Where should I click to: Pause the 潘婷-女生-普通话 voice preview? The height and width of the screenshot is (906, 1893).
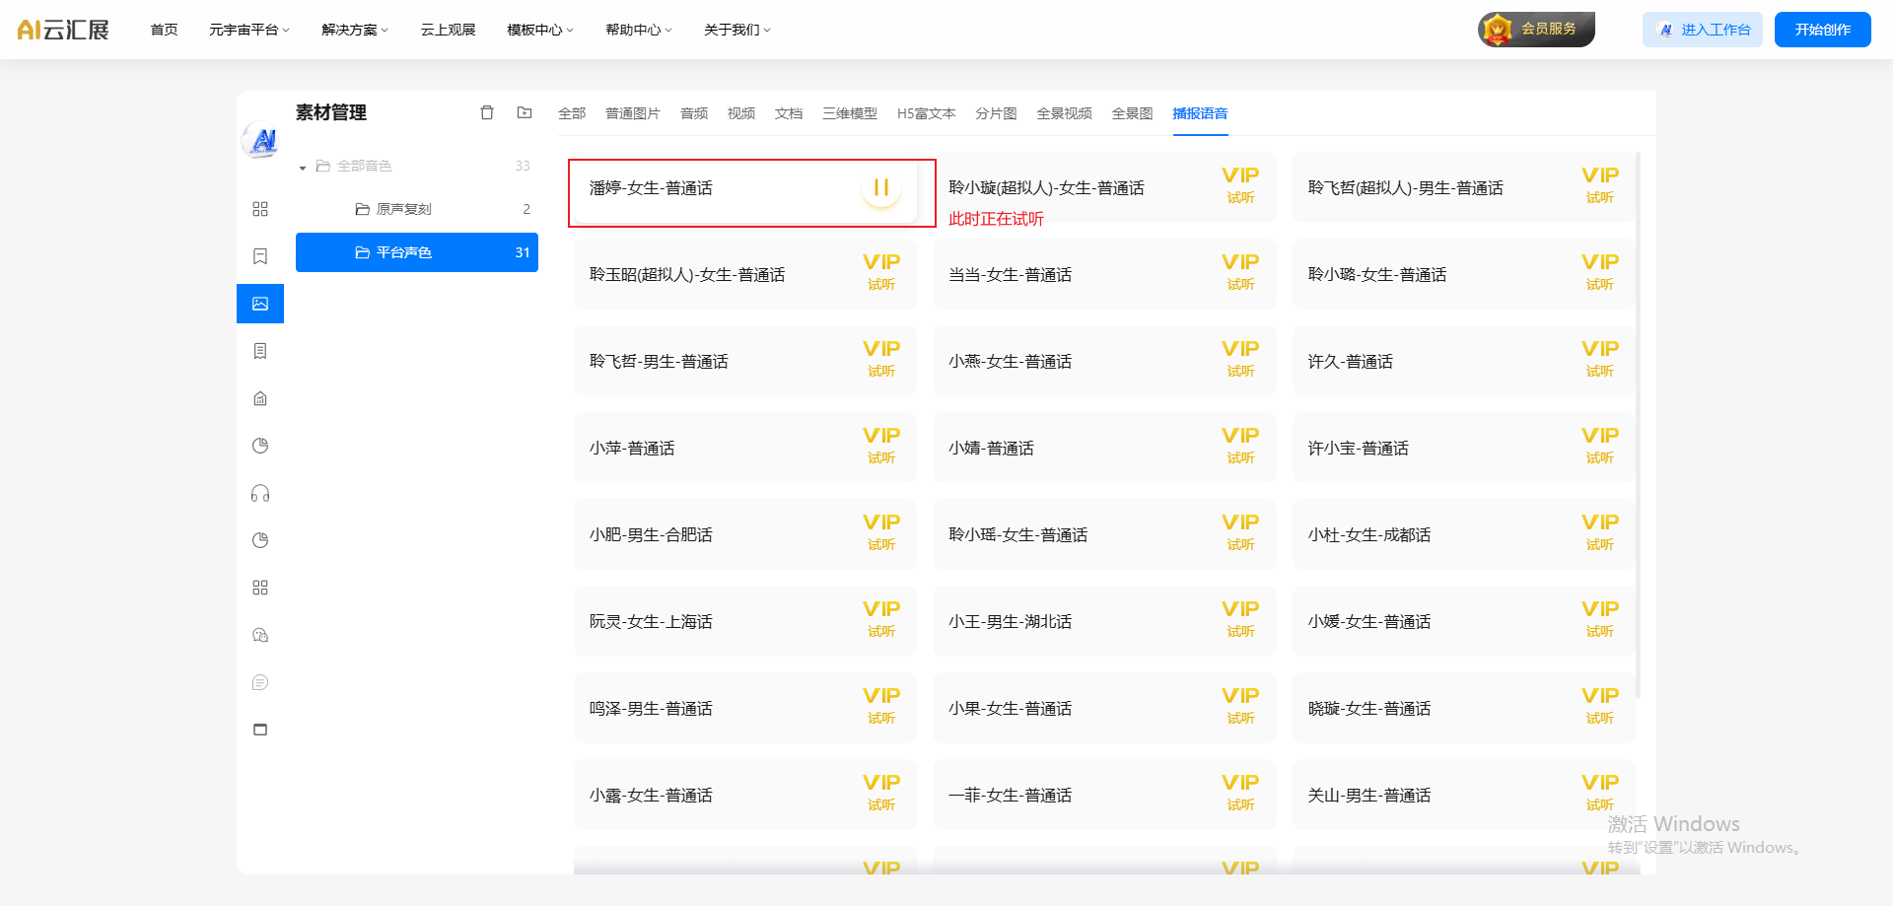click(x=880, y=187)
